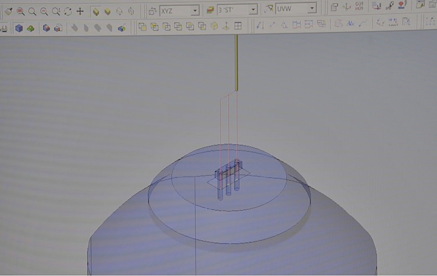The image size is (437, 276).
Task: Select the plain magnifier zoom tool
Action: pyautogui.click(x=32, y=11)
